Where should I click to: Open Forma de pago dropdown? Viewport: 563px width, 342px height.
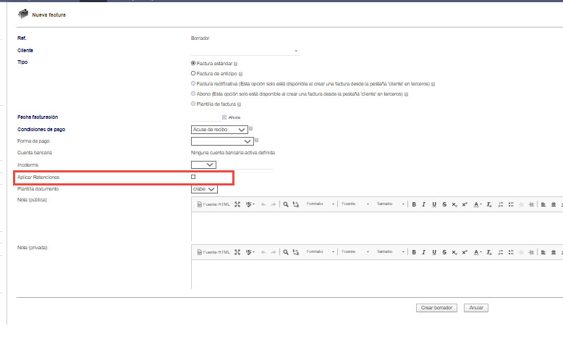pyautogui.click(x=222, y=141)
